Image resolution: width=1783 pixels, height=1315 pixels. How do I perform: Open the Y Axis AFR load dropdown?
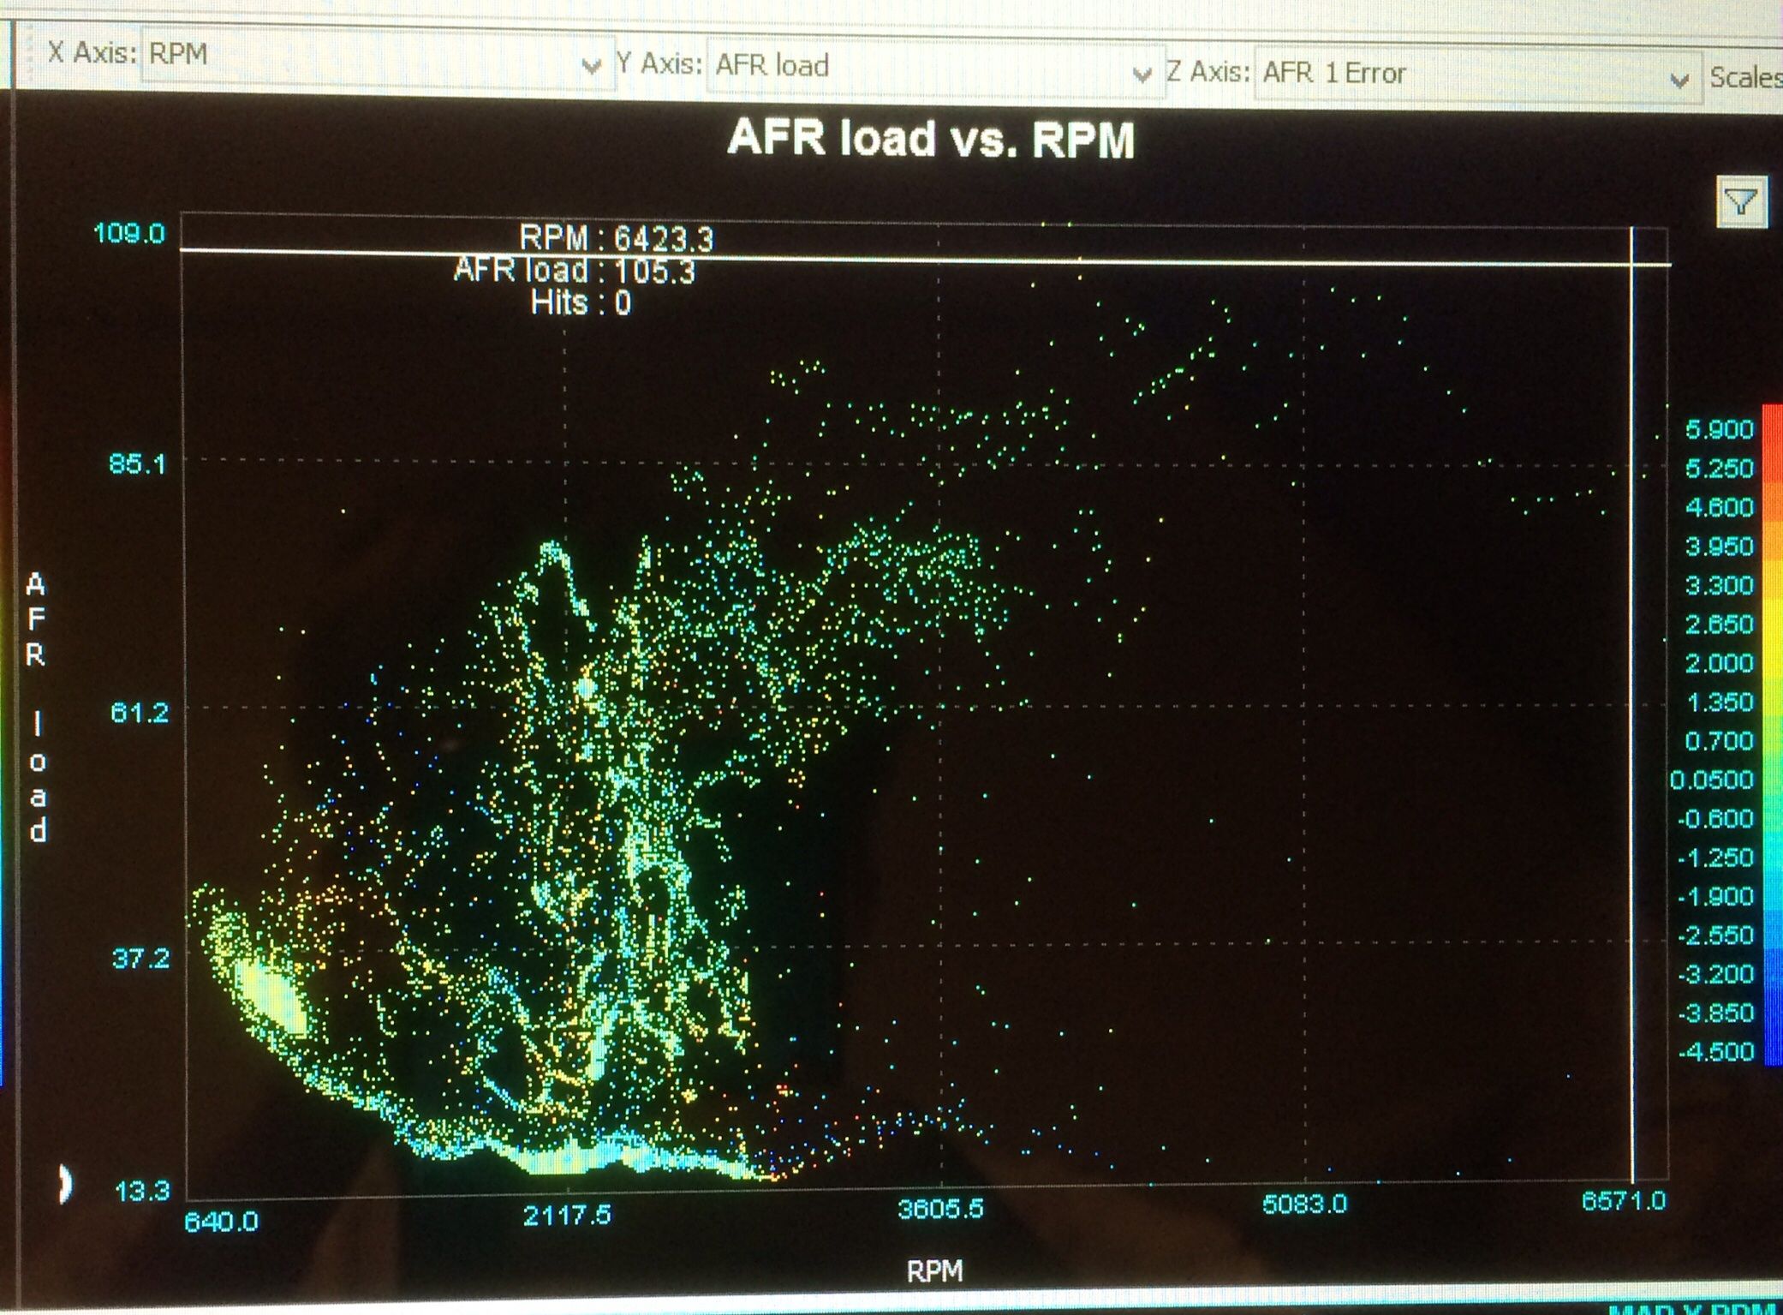(935, 68)
